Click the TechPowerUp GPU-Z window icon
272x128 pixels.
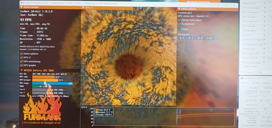coord(242,78)
